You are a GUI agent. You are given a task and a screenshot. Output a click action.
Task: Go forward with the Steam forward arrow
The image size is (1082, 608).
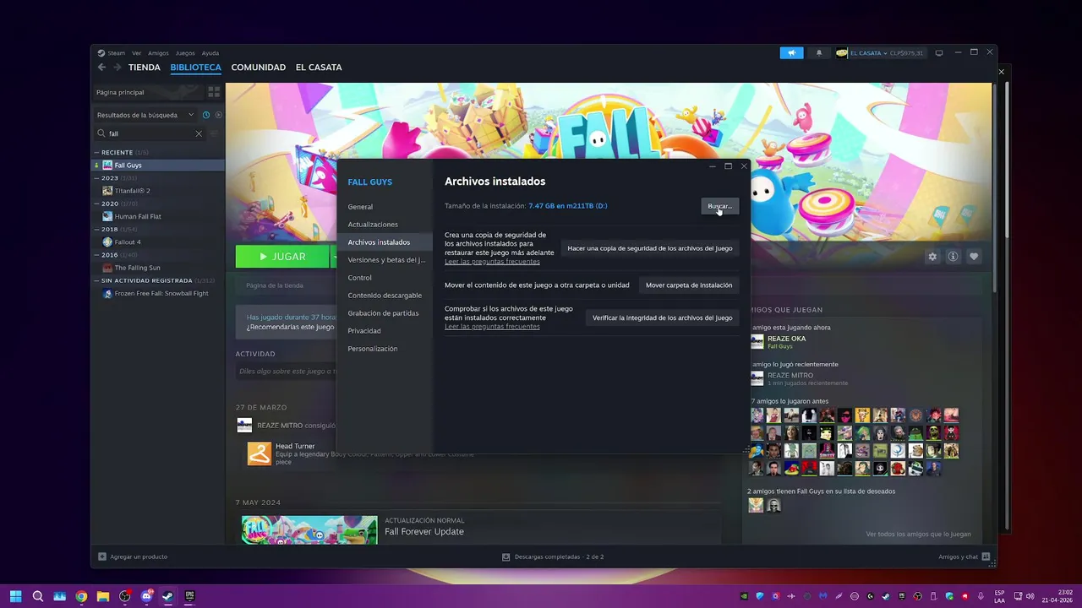(117, 68)
